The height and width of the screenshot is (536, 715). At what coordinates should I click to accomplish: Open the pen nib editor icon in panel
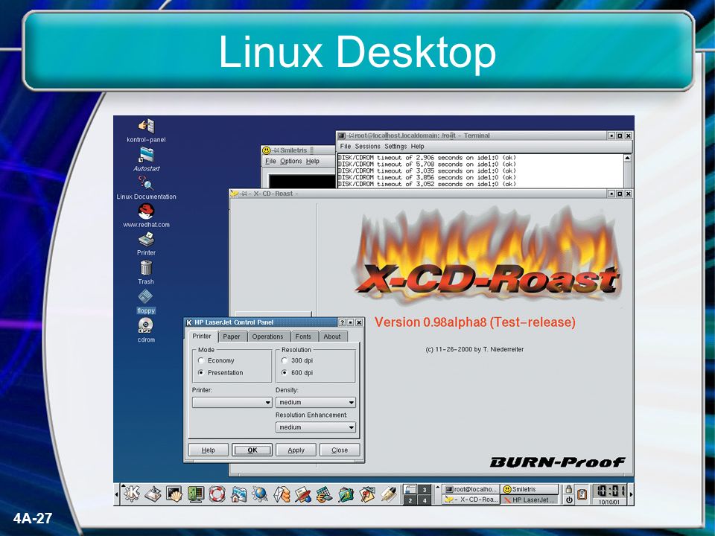tap(389, 494)
